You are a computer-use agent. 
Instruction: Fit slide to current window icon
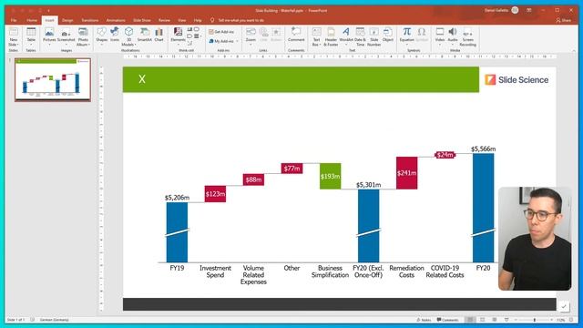pos(571,320)
